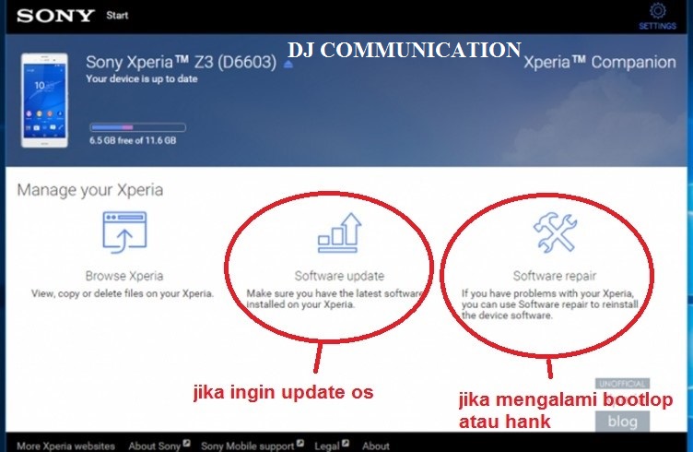This screenshot has height=452, width=693.
Task: Click 'If you have problems with your Xperia' text
Action: coord(550,304)
